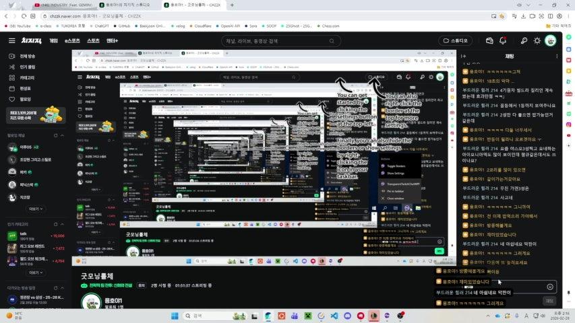This screenshot has width=575, height=323.
Task: Open profile avatar menu
Action: 551,40
